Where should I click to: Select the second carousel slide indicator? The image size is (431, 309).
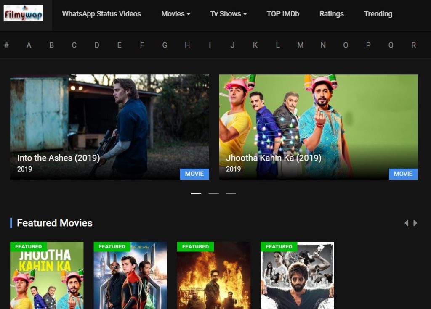(213, 193)
